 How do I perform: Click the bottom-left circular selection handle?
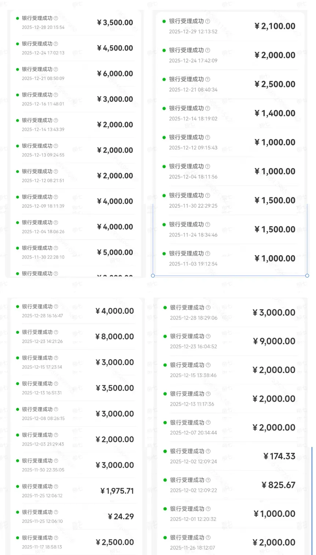[x=153, y=276]
